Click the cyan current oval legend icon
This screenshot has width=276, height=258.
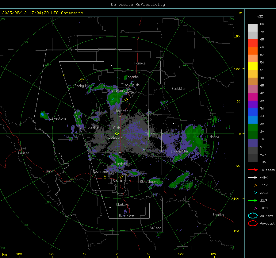pyautogui.click(x=253, y=216)
